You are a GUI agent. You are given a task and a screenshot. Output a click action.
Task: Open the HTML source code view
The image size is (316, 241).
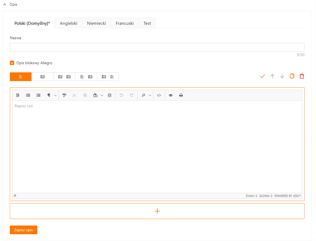coord(159,95)
